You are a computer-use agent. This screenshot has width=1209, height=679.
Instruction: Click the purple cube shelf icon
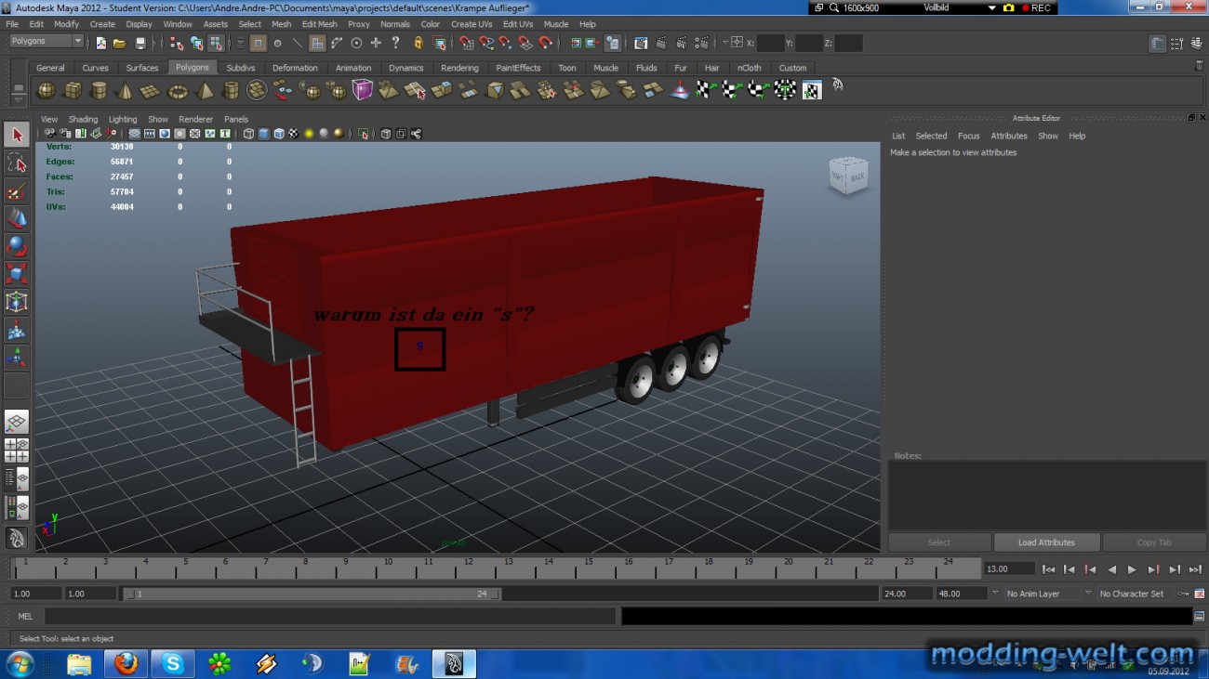362,90
